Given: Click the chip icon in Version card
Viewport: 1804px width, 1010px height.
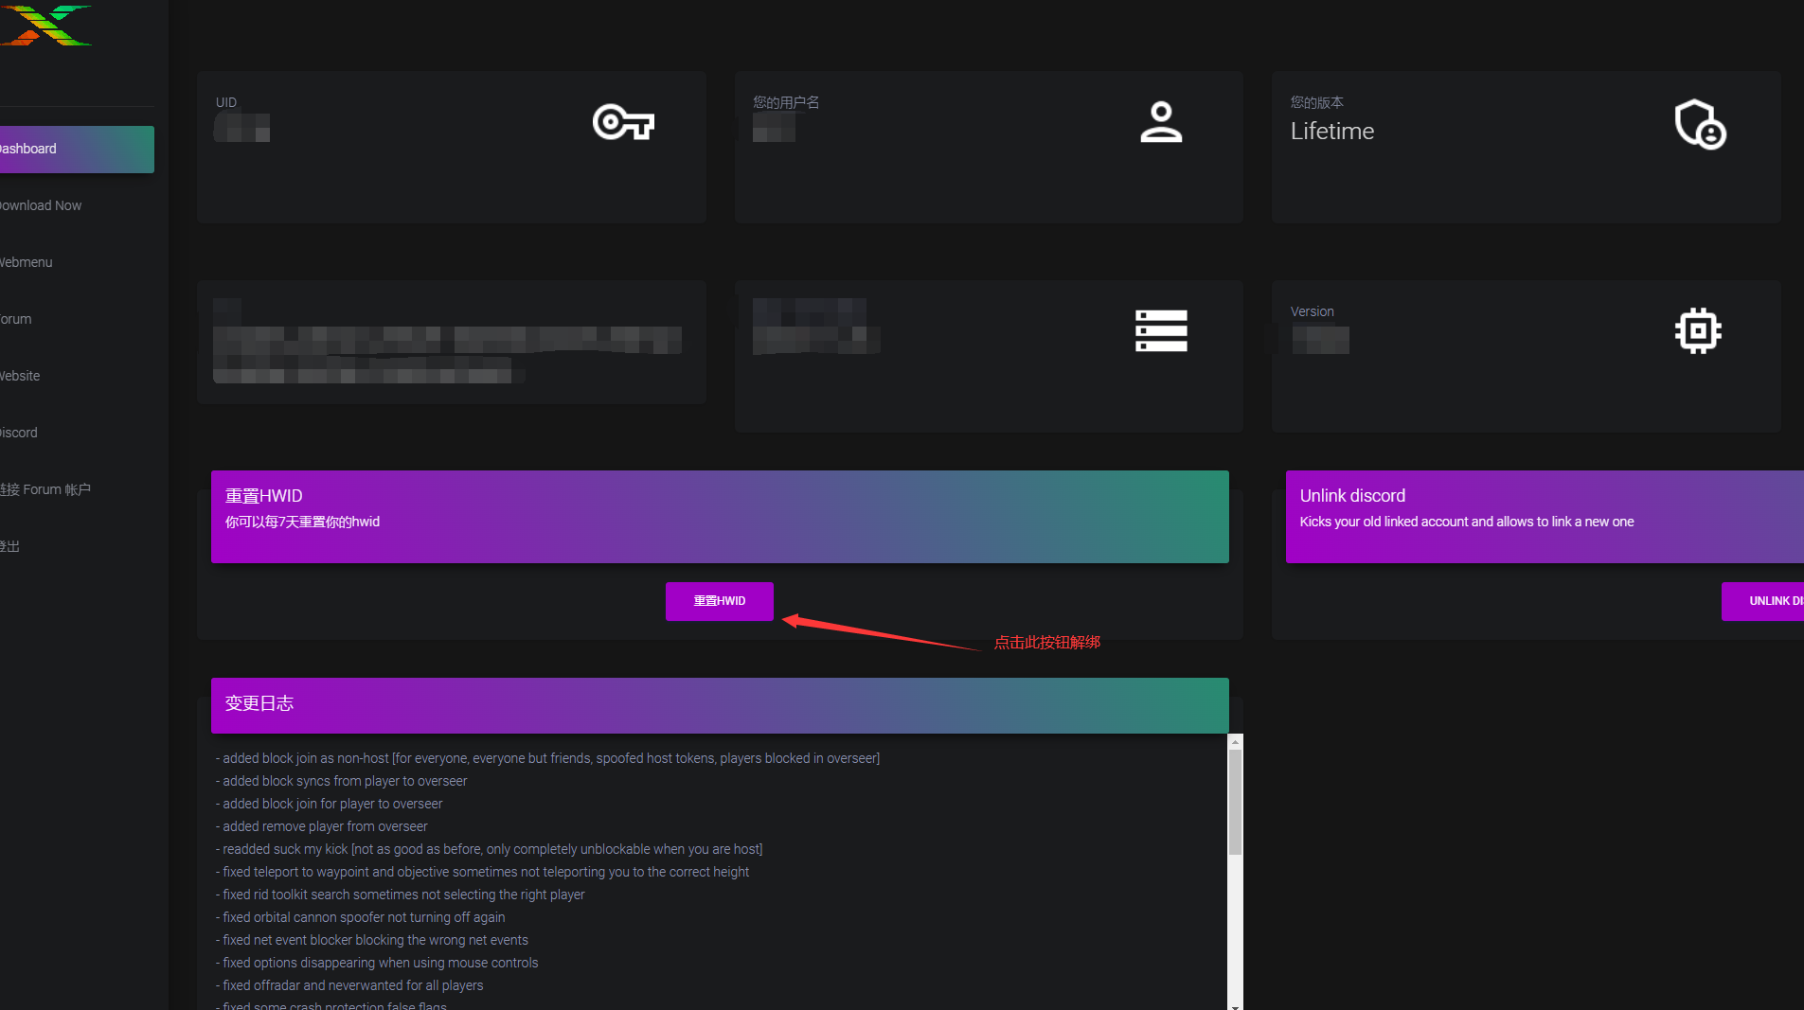Looking at the screenshot, I should pyautogui.click(x=1697, y=331).
